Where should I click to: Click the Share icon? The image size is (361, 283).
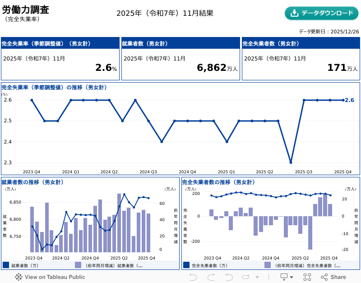pyautogui.click(x=333, y=277)
